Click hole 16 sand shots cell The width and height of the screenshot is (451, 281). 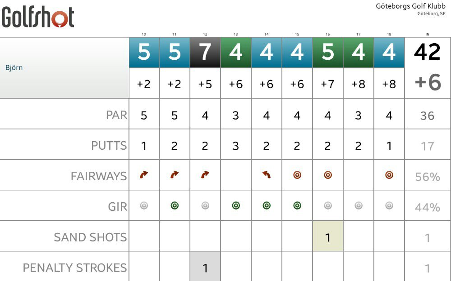328,236
